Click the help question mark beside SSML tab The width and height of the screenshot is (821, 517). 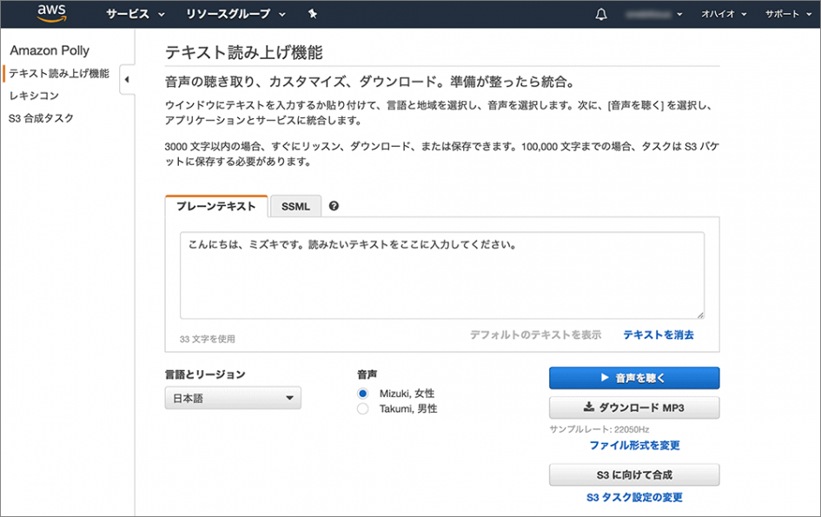(x=334, y=206)
